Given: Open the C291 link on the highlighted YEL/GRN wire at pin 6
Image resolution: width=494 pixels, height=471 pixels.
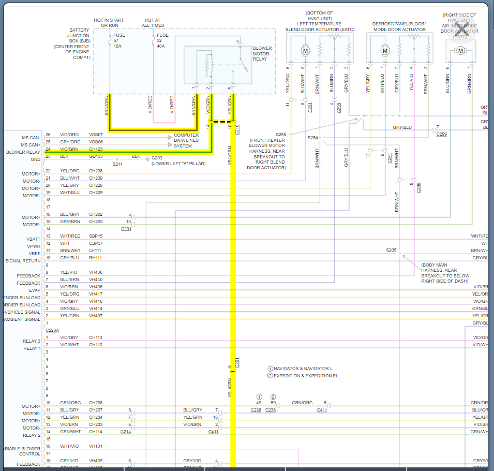Looking at the screenshot, I should click(237, 362).
